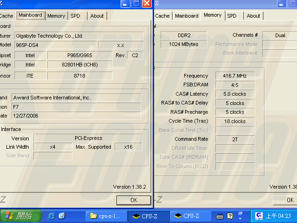Open the cpu-z-1 folder taskbar button

click(105, 216)
